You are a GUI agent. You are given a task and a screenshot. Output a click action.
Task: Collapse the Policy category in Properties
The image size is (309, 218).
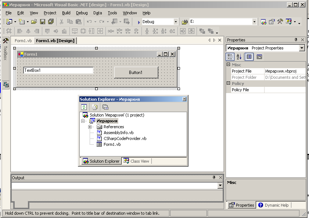point(229,83)
